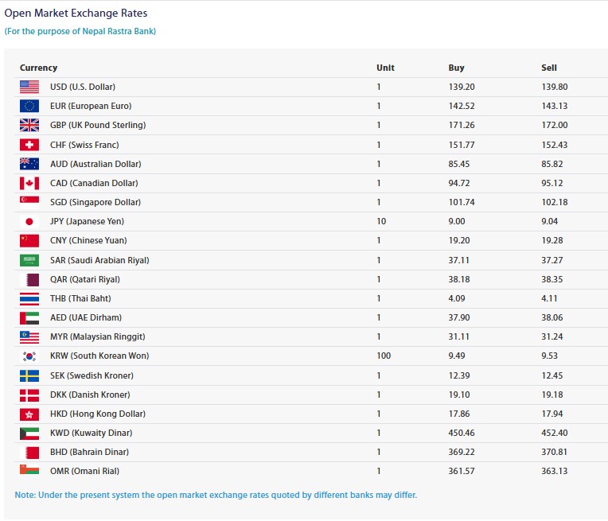Click the Swedish flag icon
This screenshot has width=608, height=521.
pos(29,375)
